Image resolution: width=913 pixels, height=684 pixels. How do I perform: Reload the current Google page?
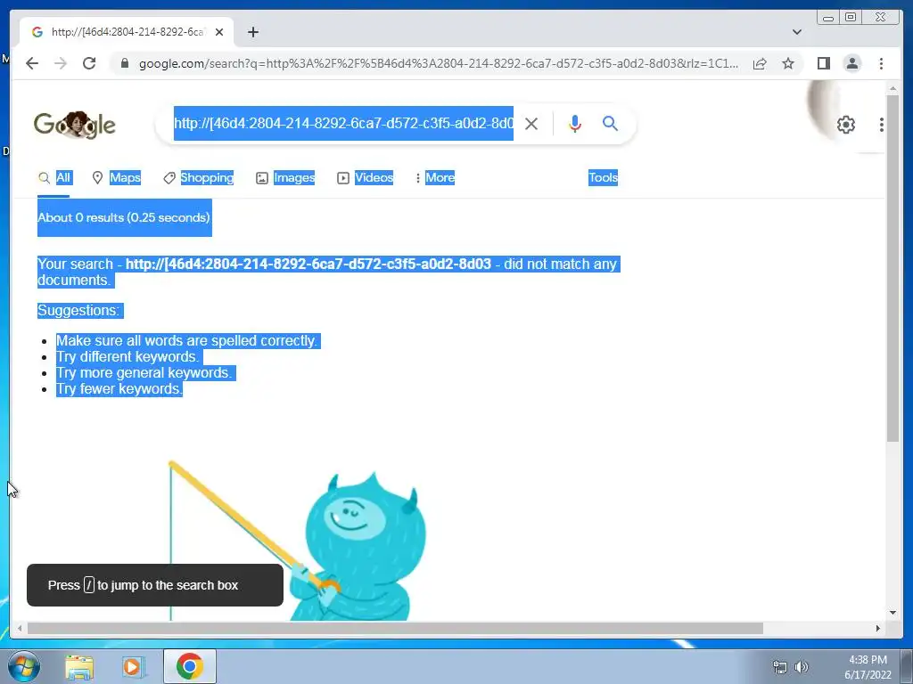tap(89, 63)
